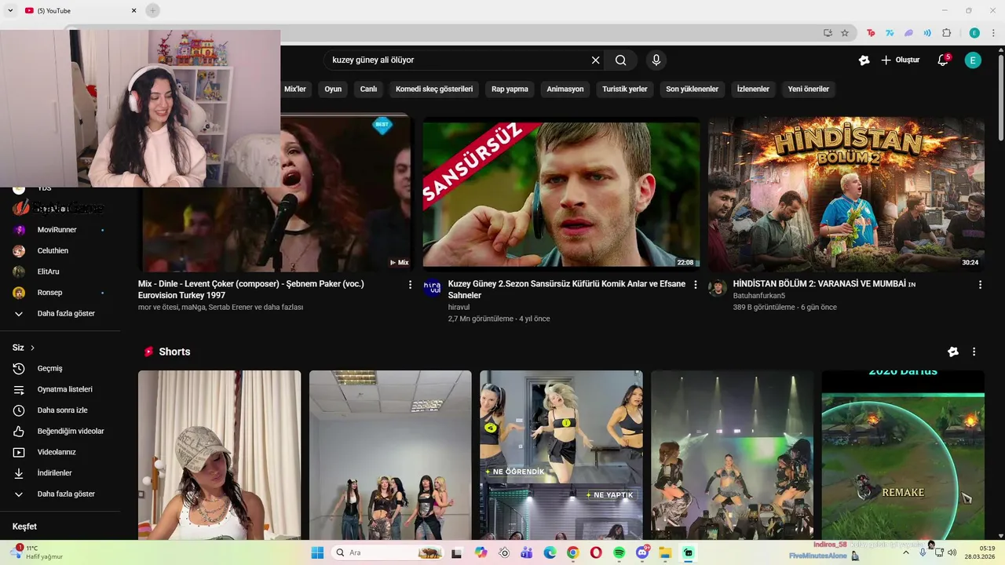Open the Chrome extensions puzzle icon
This screenshot has width=1005, height=565.
point(946,33)
